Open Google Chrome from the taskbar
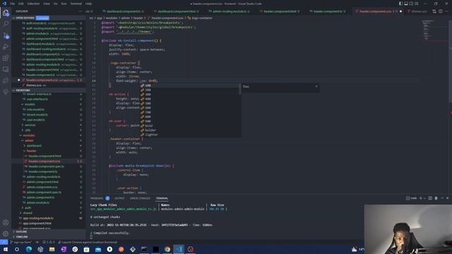Image resolution: width=452 pixels, height=254 pixels. tap(167, 249)
